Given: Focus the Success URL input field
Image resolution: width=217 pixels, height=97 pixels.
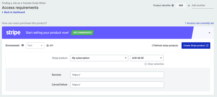Looking at the screenshot, I should tap(117, 75).
